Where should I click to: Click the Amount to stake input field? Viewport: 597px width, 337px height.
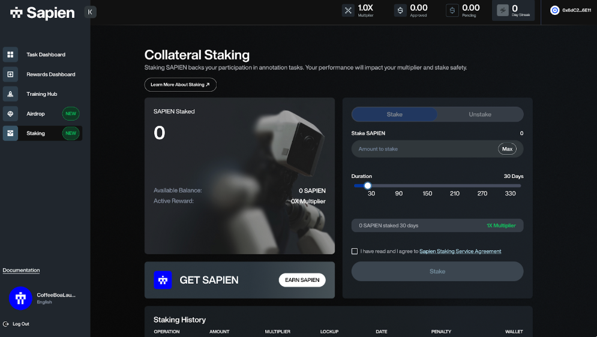pos(423,149)
